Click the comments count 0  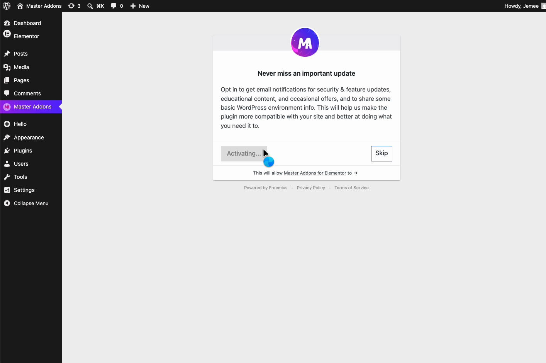(x=121, y=6)
